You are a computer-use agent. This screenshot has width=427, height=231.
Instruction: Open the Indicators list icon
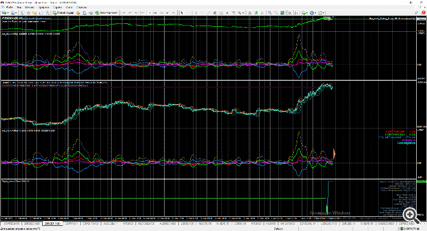303,13
